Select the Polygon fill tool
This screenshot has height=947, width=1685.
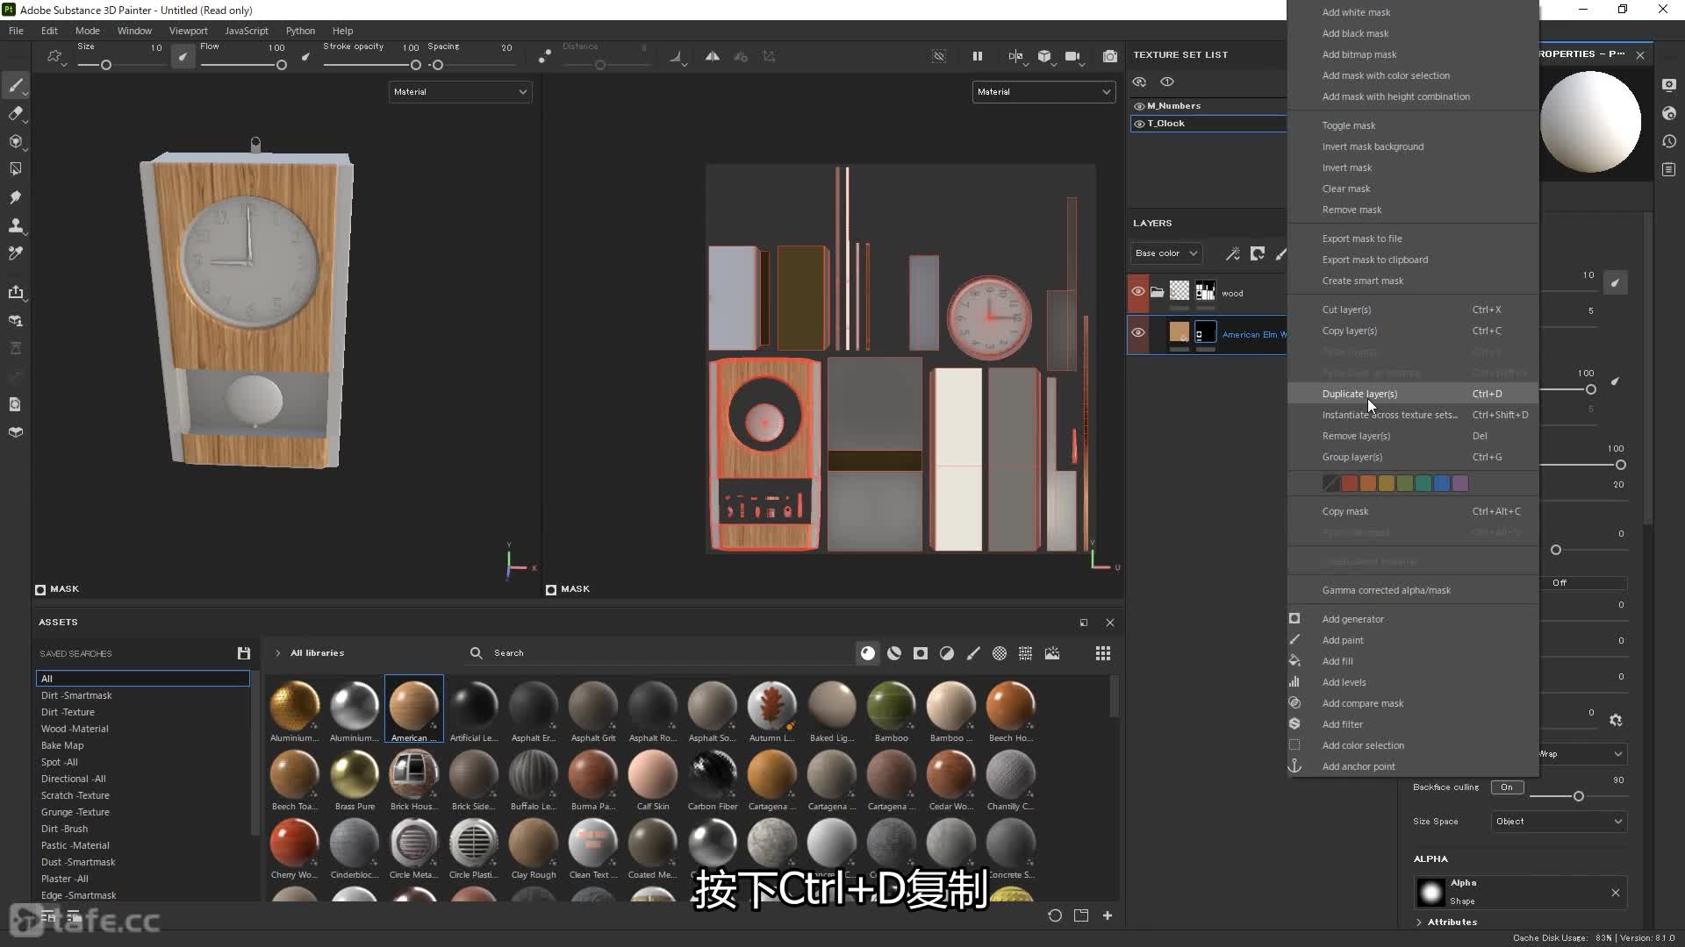click(x=15, y=168)
